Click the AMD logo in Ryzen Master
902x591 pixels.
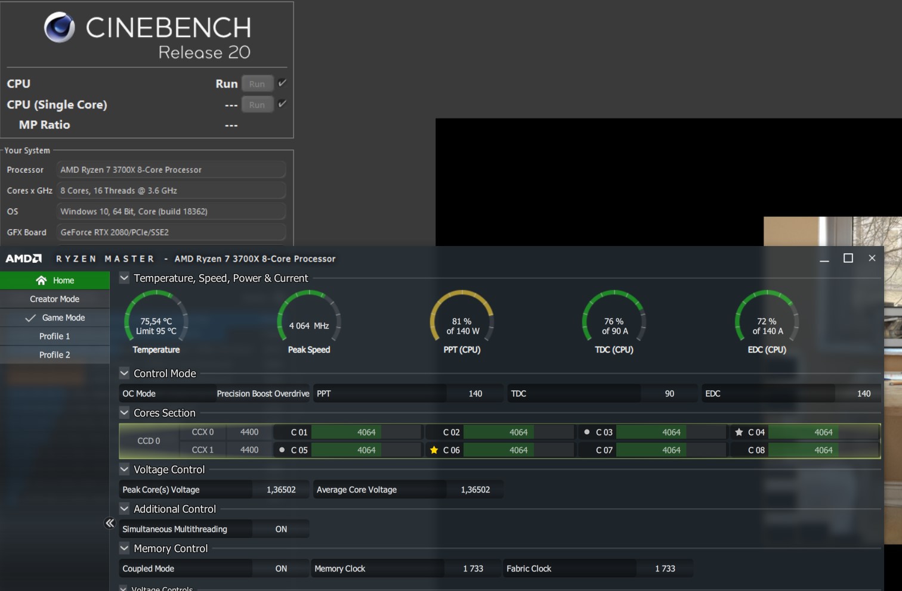tap(24, 259)
